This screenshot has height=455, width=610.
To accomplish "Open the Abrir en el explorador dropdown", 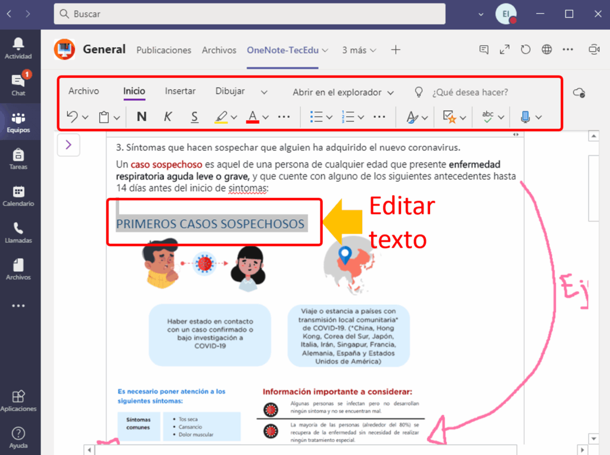I will [343, 92].
